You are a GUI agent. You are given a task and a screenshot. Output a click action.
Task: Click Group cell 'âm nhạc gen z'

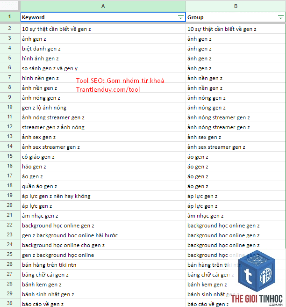click(236, 215)
